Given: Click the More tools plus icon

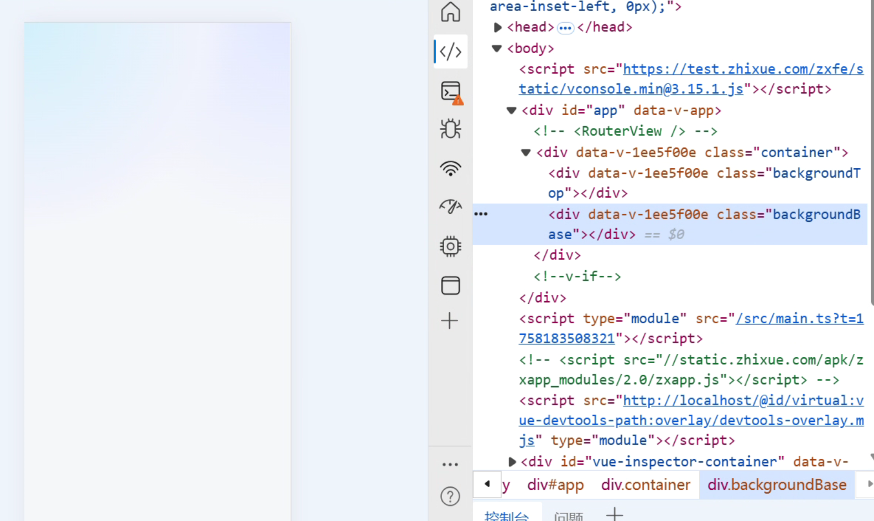Looking at the screenshot, I should tap(450, 321).
